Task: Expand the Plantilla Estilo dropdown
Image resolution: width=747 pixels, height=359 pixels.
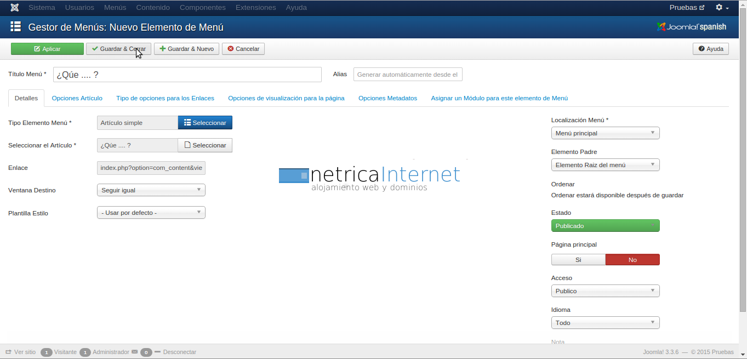Action: click(151, 213)
